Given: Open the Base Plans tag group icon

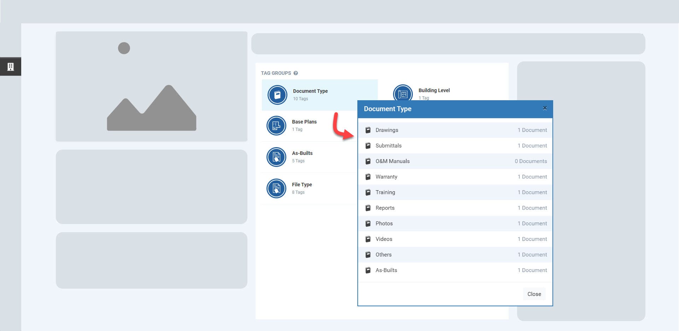Looking at the screenshot, I should 276,126.
